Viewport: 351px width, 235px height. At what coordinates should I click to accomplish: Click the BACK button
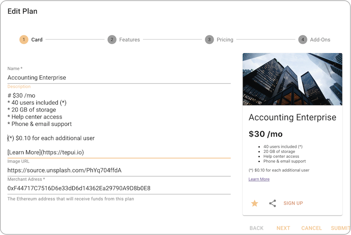[256, 228]
